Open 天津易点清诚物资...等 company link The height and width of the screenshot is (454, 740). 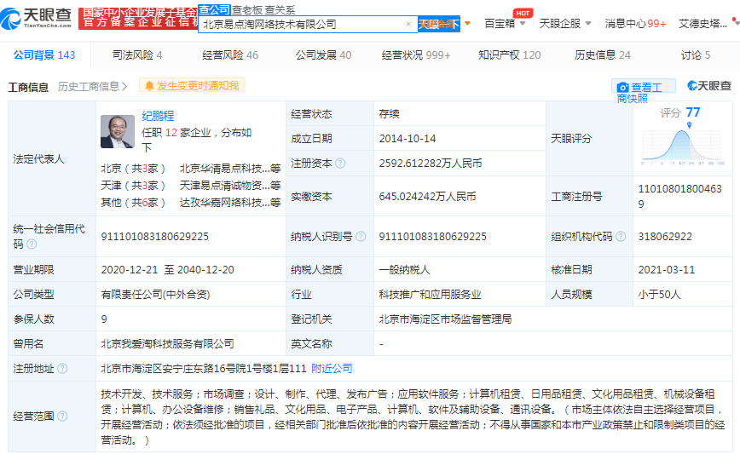pyautogui.click(x=230, y=186)
